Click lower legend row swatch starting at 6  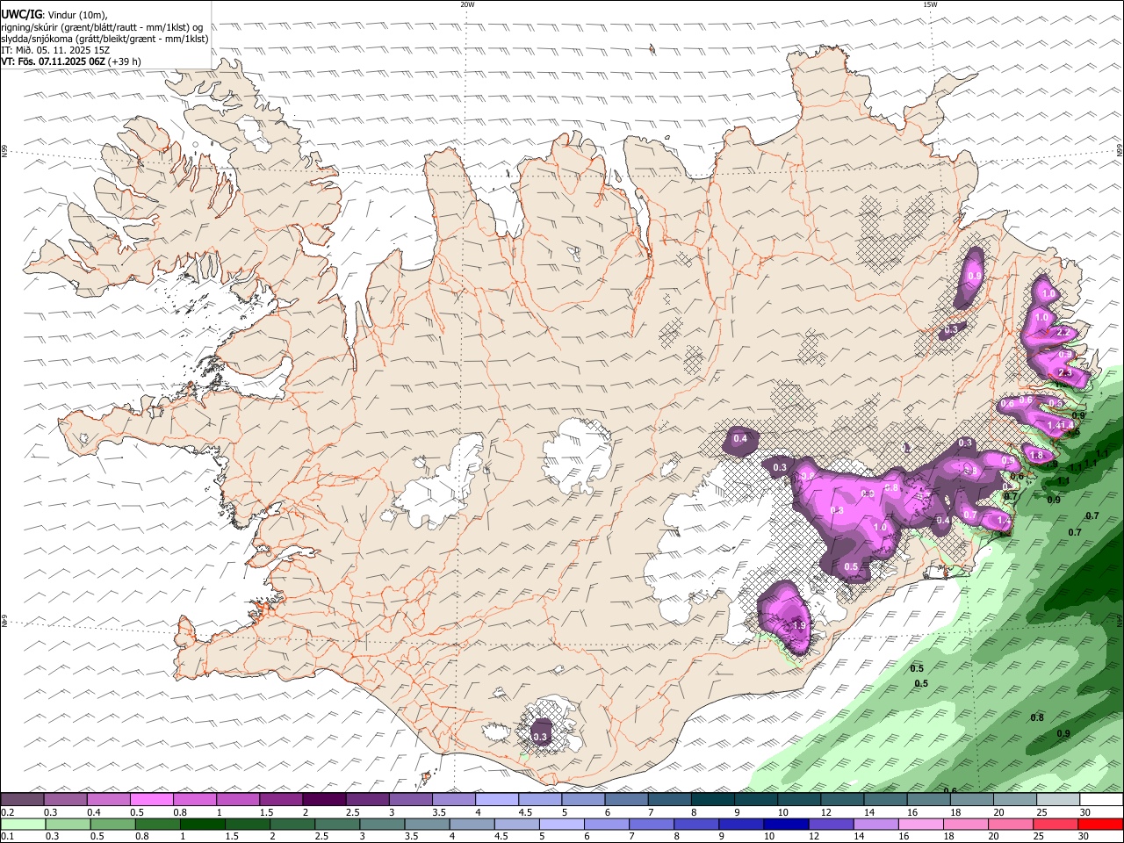tap(607, 825)
